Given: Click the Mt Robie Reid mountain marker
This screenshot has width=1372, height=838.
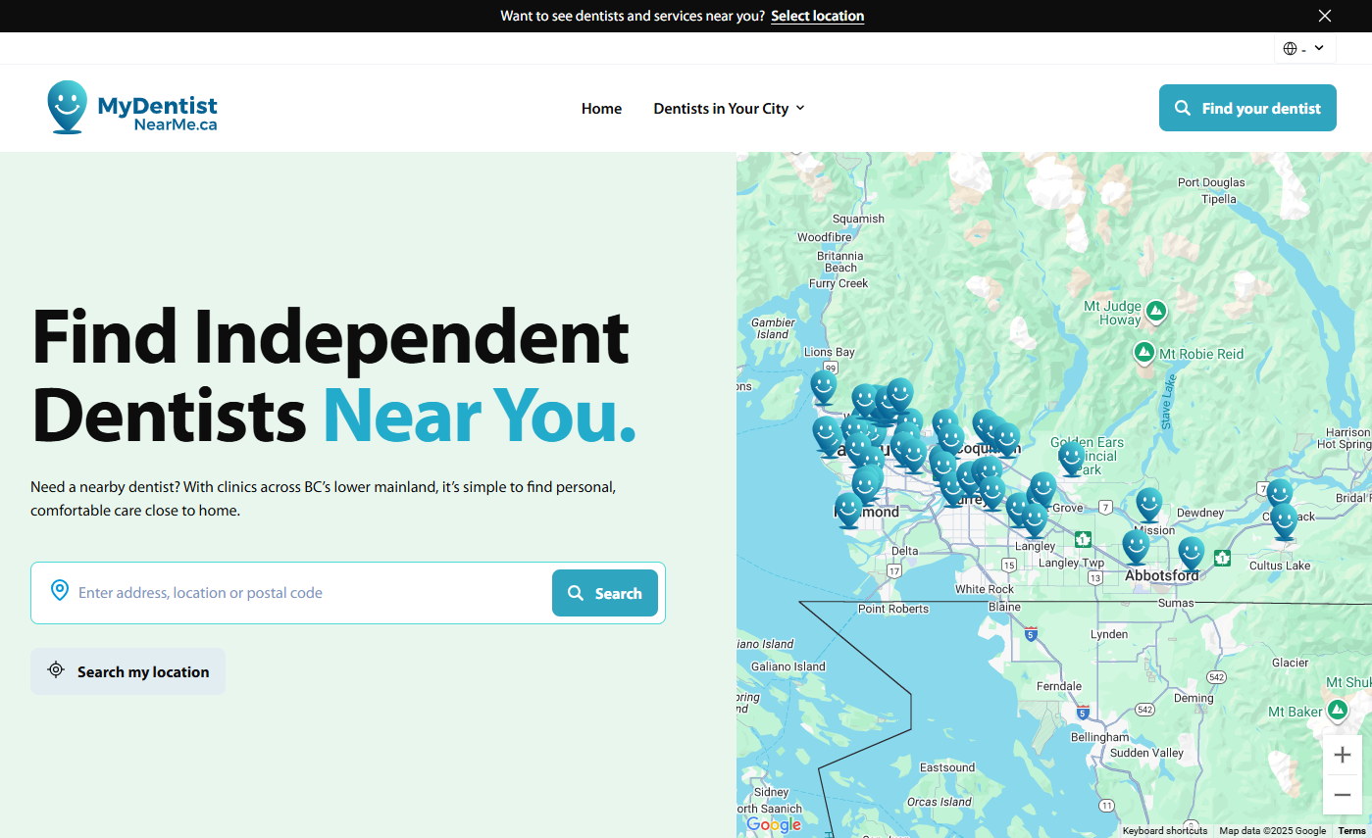Looking at the screenshot, I should point(1143,353).
